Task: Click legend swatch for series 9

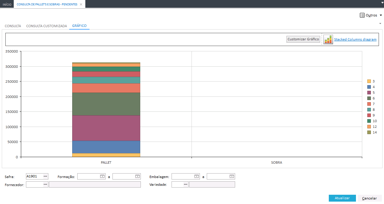Action: pos(369,115)
